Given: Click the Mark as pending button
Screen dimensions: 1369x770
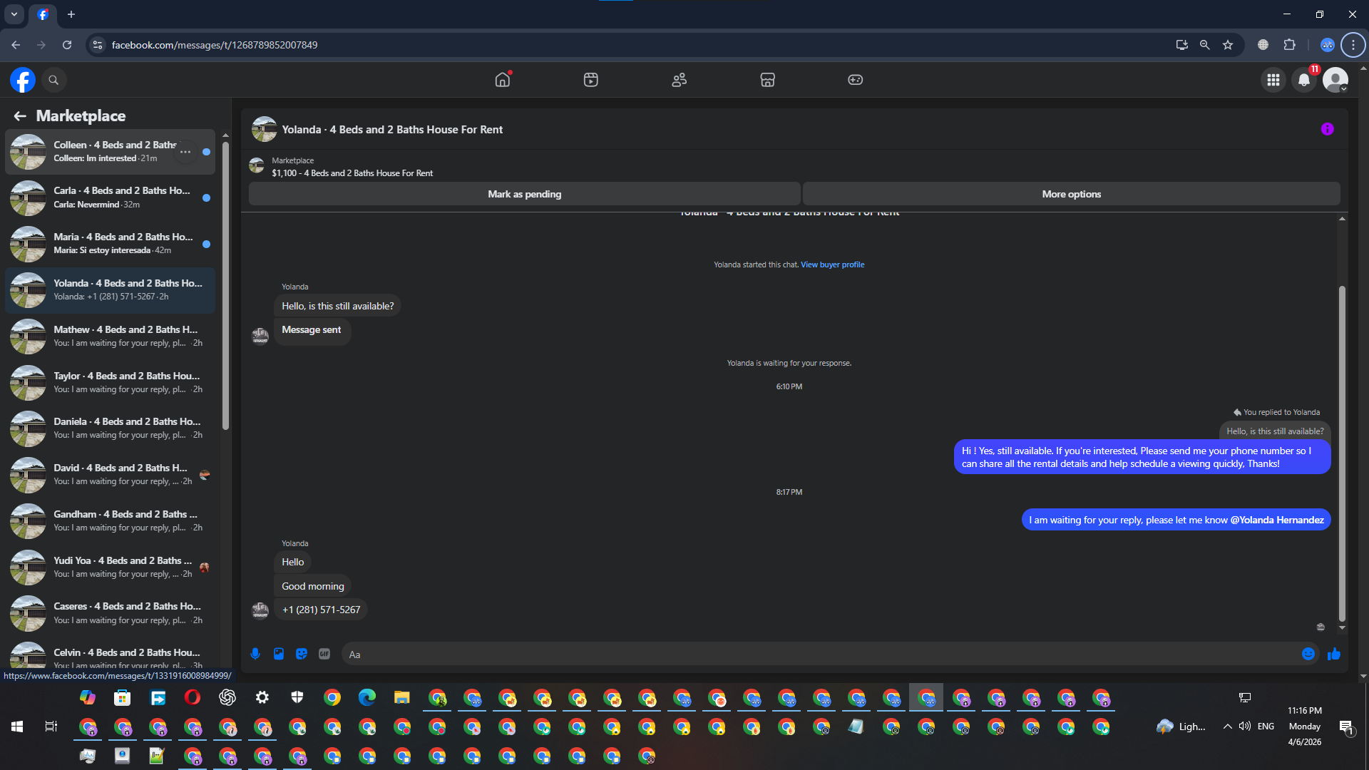Looking at the screenshot, I should coord(525,194).
